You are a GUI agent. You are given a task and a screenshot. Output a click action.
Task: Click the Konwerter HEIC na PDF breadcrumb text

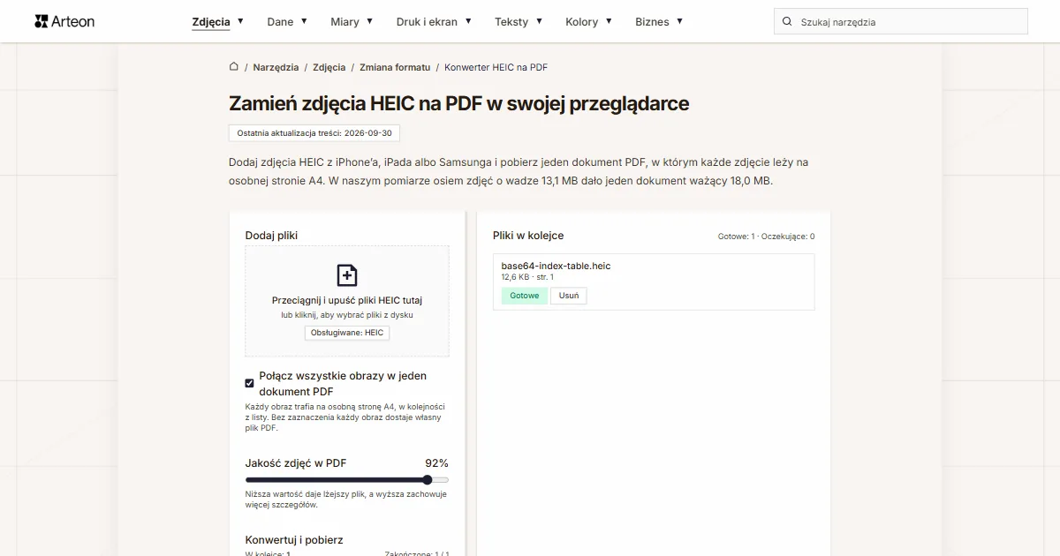pos(496,67)
